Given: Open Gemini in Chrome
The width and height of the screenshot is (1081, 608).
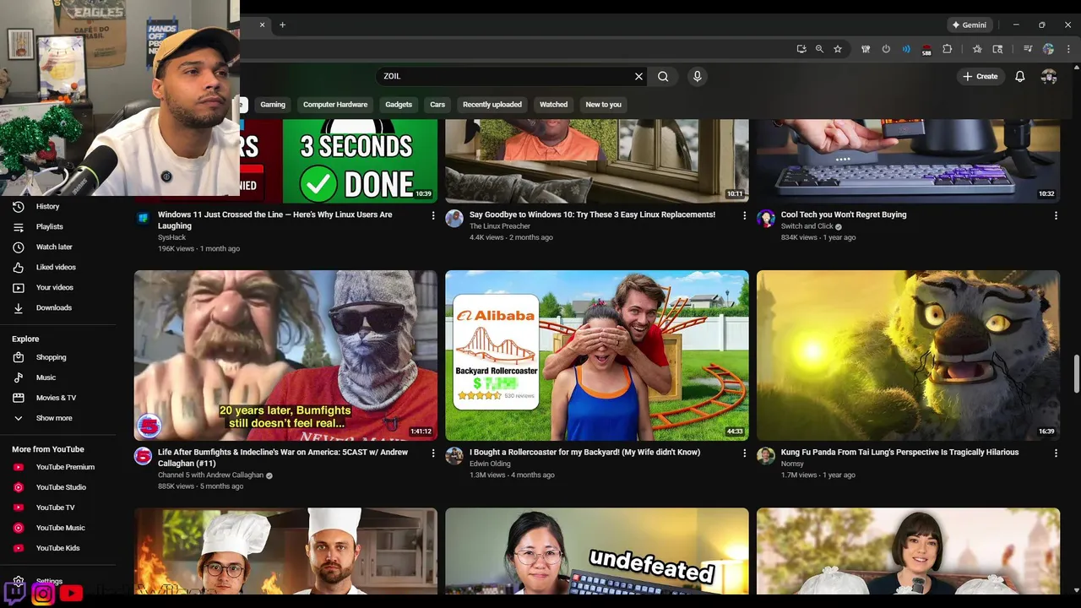Looking at the screenshot, I should (x=970, y=25).
